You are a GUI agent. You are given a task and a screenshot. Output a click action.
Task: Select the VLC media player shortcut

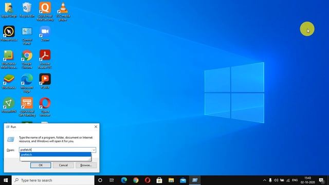[63, 11]
